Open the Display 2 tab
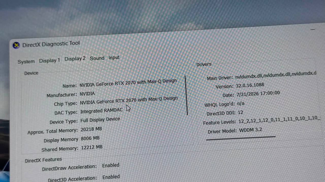 pyautogui.click(x=75, y=59)
